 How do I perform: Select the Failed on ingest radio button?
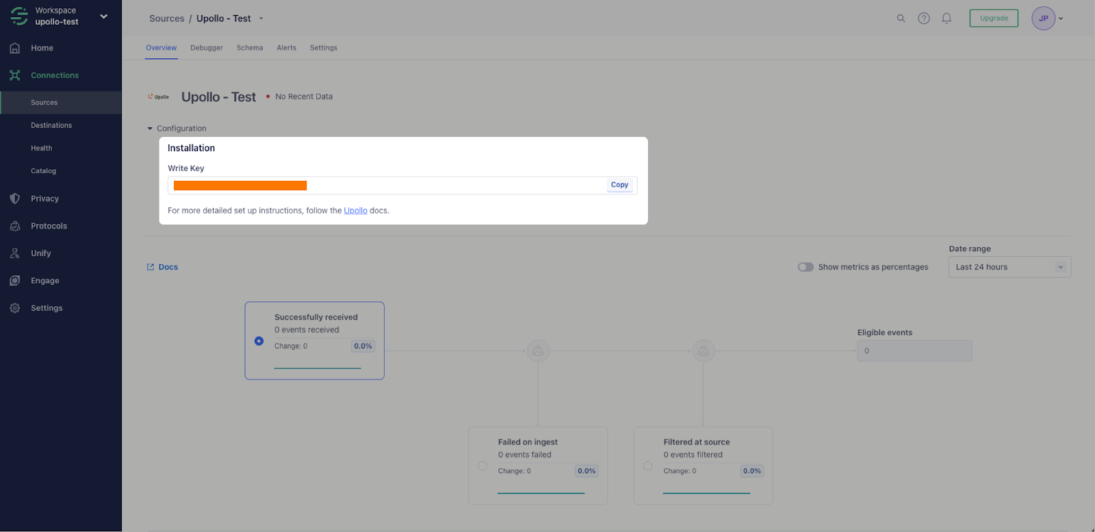482,466
